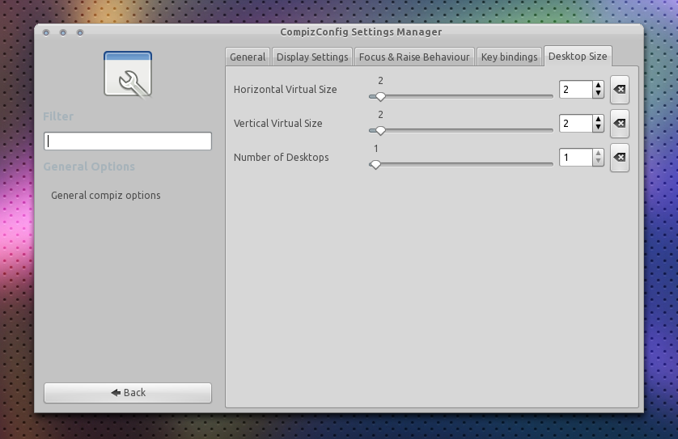Reset Vertical Virtual Size to default
Image resolution: width=678 pixels, height=439 pixels.
620,124
